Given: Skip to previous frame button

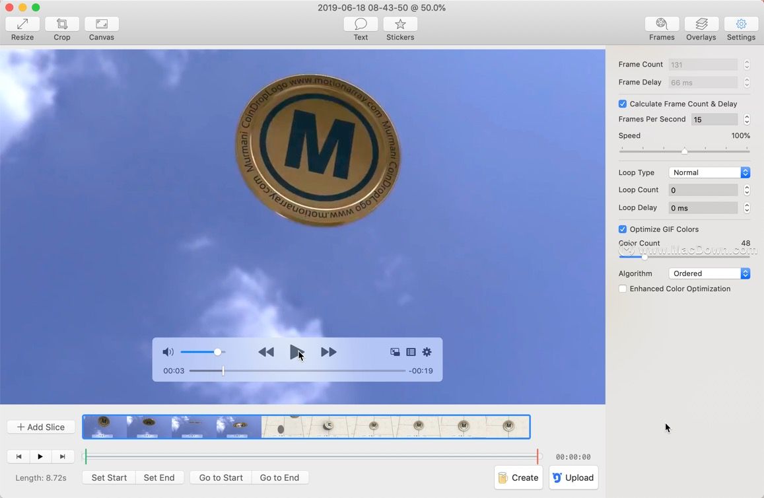Looking at the screenshot, I should click(x=18, y=456).
